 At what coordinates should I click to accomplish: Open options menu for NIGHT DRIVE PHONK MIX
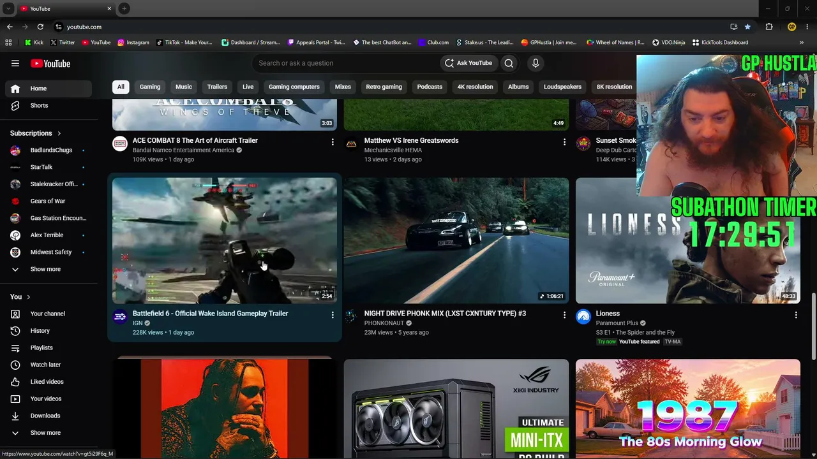564,315
